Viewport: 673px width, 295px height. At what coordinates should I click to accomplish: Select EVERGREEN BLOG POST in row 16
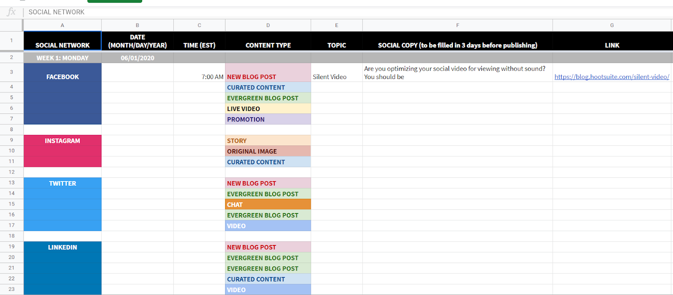pyautogui.click(x=268, y=215)
